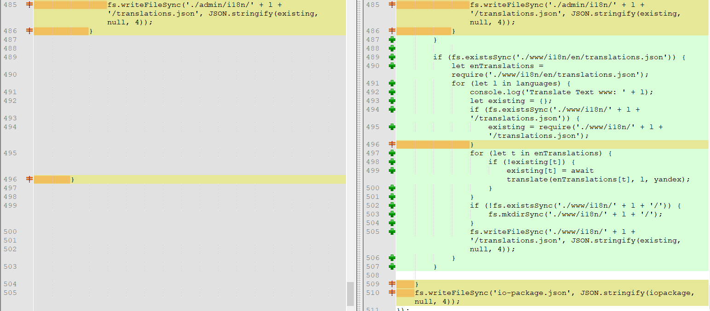Click 'for (let l in languages) {' line
Screen dimensions: 710x311
tap(511, 83)
